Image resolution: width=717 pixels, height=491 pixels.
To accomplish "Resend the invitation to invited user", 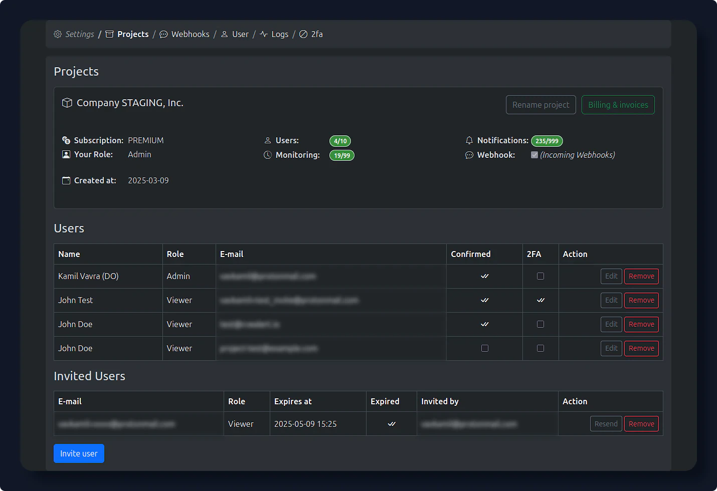I will tap(606, 424).
